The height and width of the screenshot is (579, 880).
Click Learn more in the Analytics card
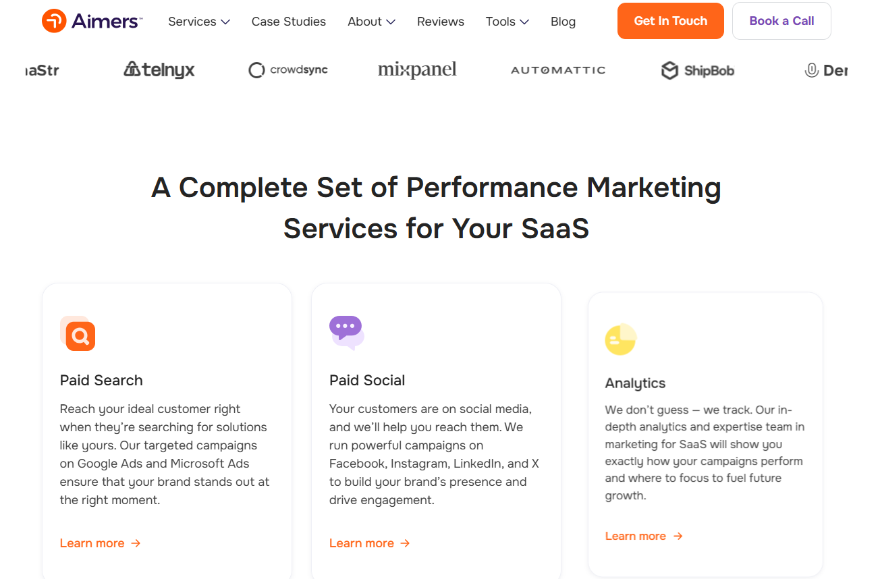tap(636, 535)
